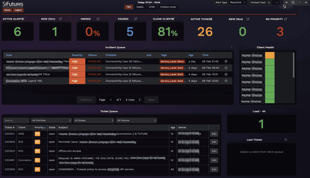Open external link icon next to tickets NEW (15m)
The width and height of the screenshot is (310, 178).
[248, 19]
